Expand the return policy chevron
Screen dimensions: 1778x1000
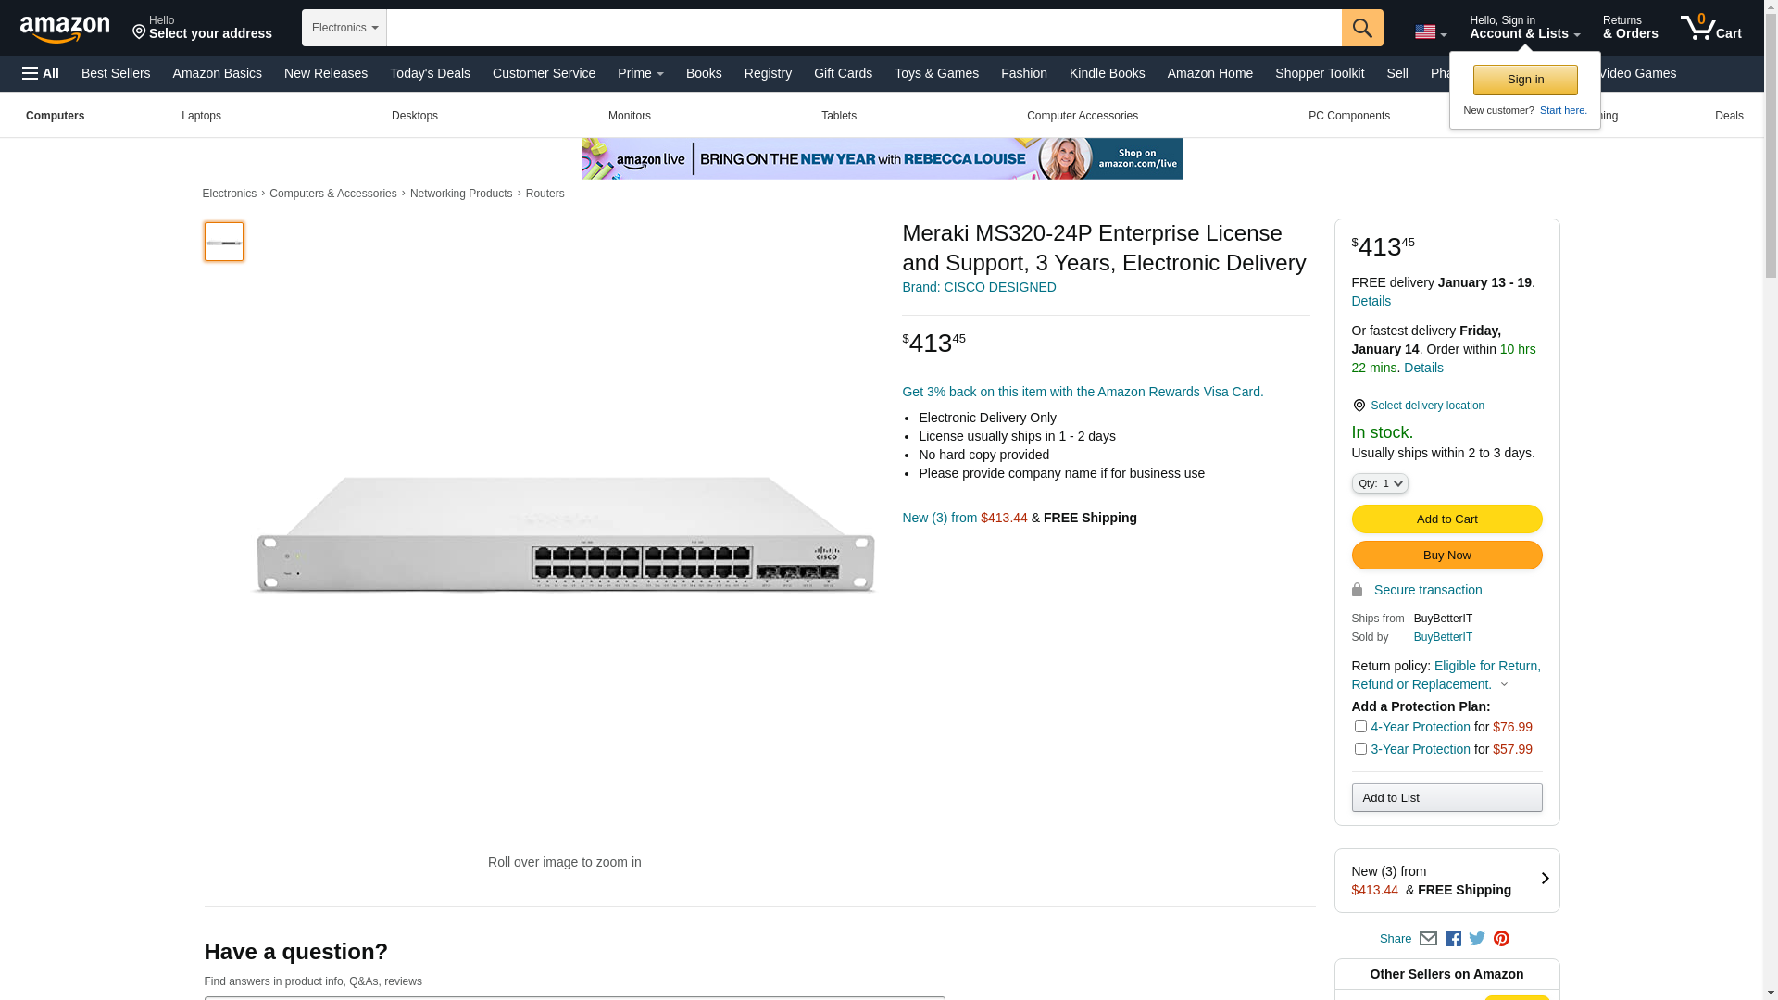coord(1504,685)
